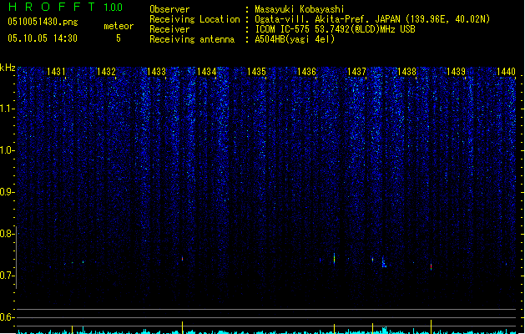Click yellow meteor marker between 1438 and 1439
Image resolution: width=525 pixels, height=334 pixels.
coord(431,326)
